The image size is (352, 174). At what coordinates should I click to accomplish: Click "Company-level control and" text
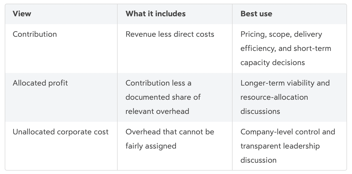(x=288, y=132)
